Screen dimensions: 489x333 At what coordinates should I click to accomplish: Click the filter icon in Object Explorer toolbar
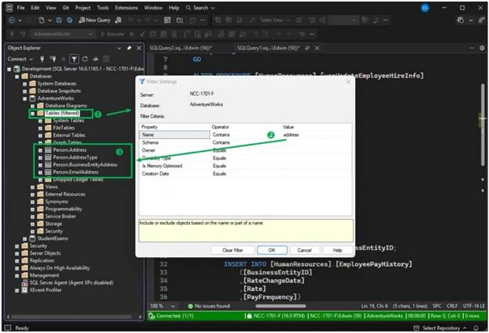pyautogui.click(x=74, y=59)
